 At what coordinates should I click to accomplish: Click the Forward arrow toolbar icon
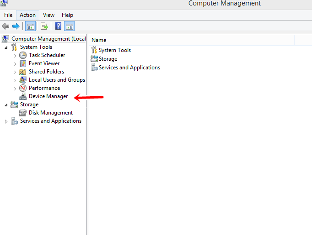16,26
